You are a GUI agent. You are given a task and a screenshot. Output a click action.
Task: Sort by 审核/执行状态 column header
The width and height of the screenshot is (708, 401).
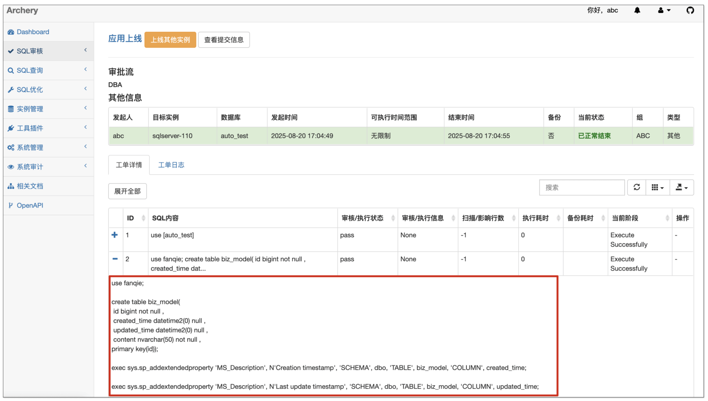(368, 218)
